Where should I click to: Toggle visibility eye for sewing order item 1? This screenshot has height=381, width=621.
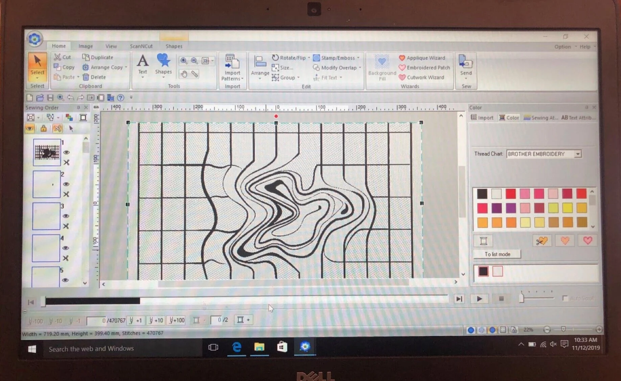coord(66,152)
